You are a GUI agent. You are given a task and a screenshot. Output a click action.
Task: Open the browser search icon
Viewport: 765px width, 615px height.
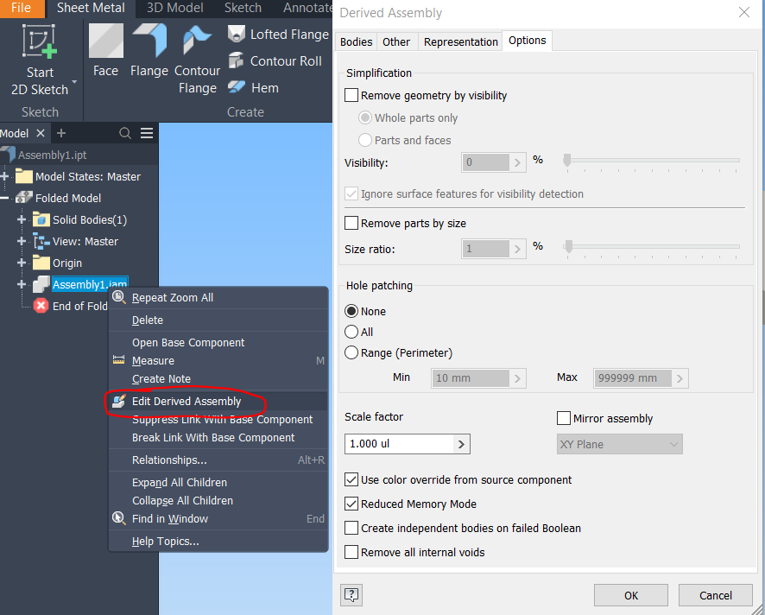click(125, 133)
